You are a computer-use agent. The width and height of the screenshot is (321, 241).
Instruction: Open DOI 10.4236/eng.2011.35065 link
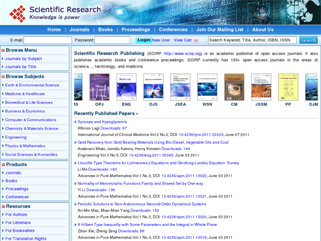tap(151, 155)
